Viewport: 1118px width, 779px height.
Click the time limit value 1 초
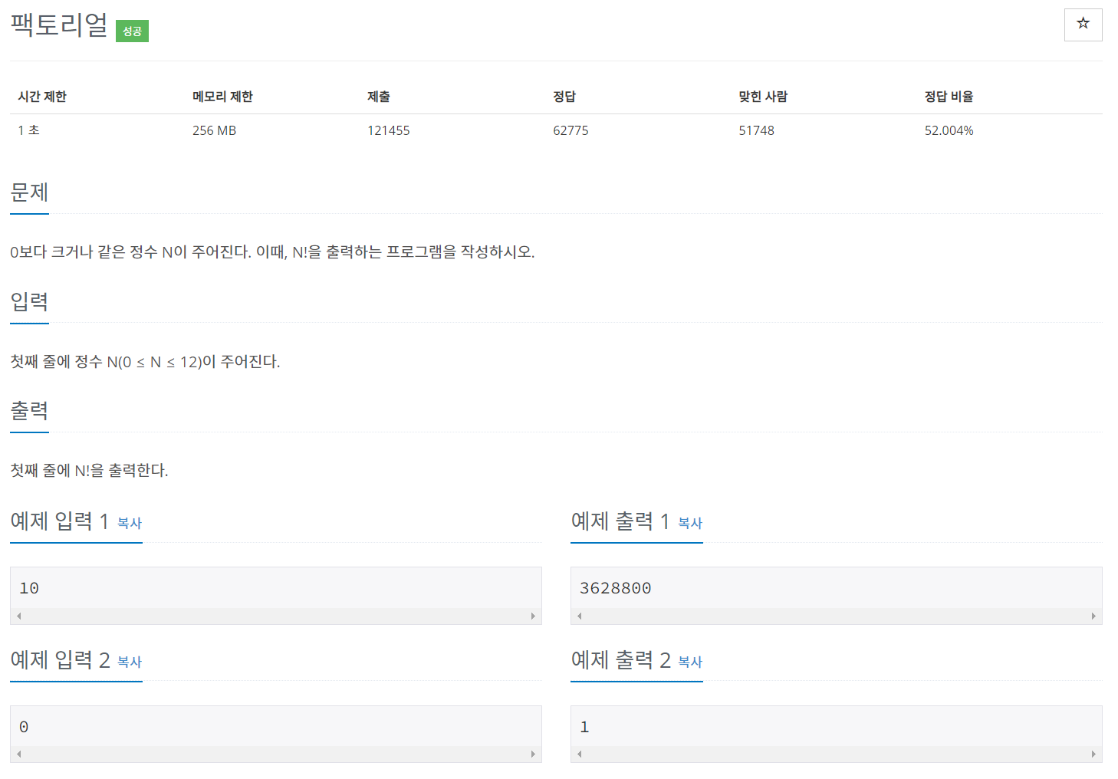pyautogui.click(x=28, y=130)
